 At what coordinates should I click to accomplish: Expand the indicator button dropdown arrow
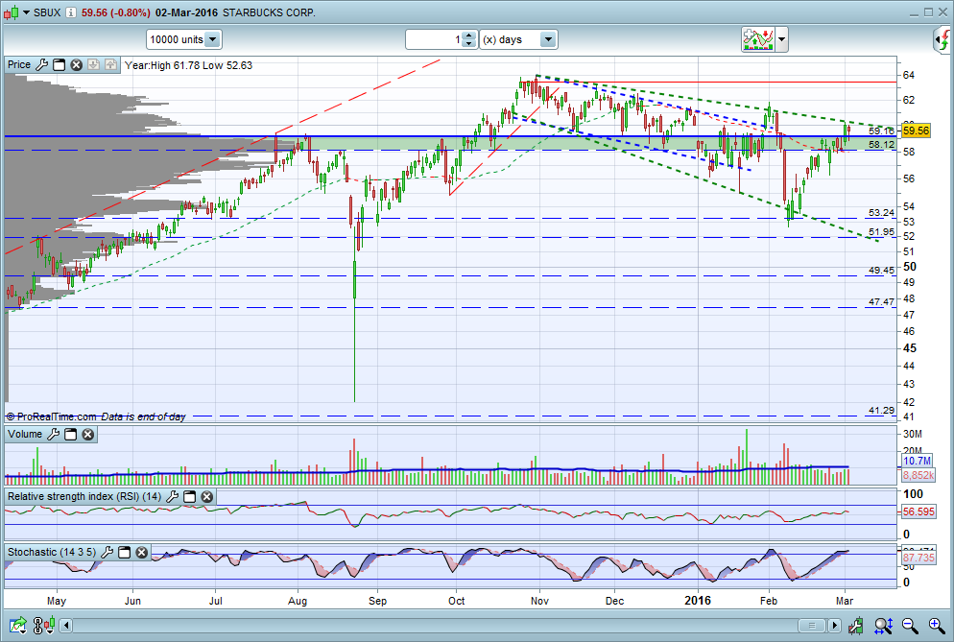[x=782, y=39]
